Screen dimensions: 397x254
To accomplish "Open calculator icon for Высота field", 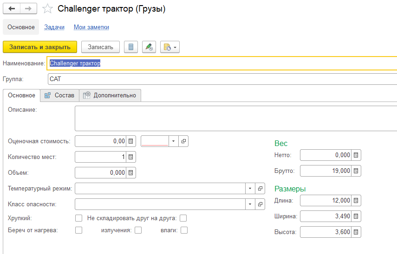I will click(x=356, y=232).
